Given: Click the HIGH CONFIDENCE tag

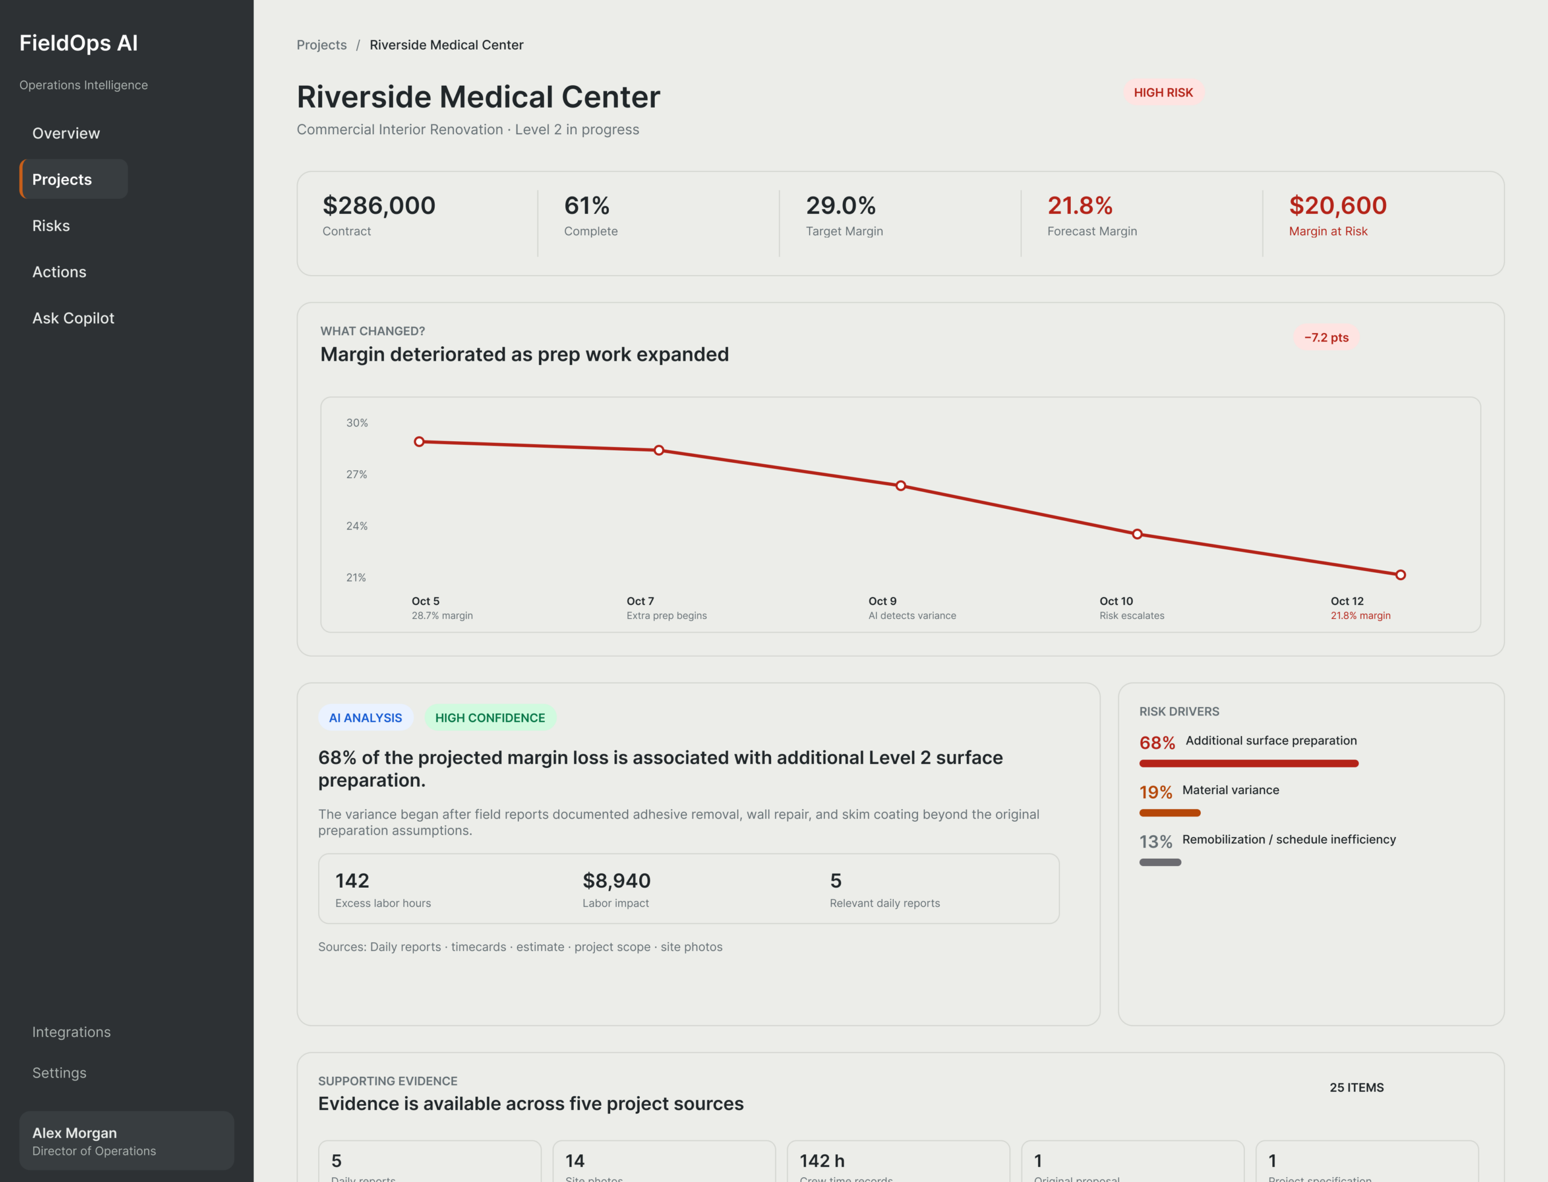Looking at the screenshot, I should pyautogui.click(x=490, y=717).
